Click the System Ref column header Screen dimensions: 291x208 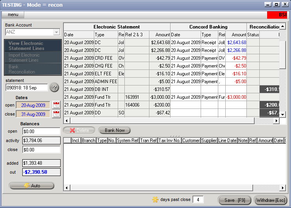[128, 140]
